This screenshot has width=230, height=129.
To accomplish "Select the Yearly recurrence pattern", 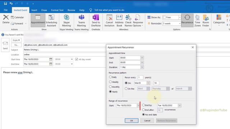I will tap(110, 92).
